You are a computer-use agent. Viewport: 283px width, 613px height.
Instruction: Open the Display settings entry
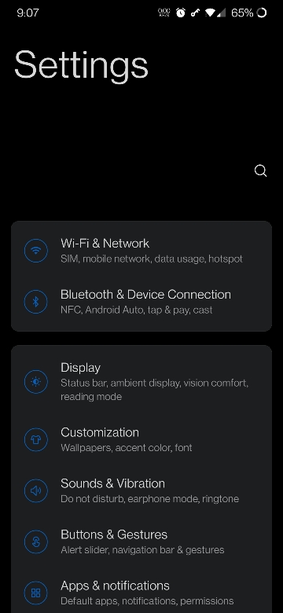click(141, 382)
